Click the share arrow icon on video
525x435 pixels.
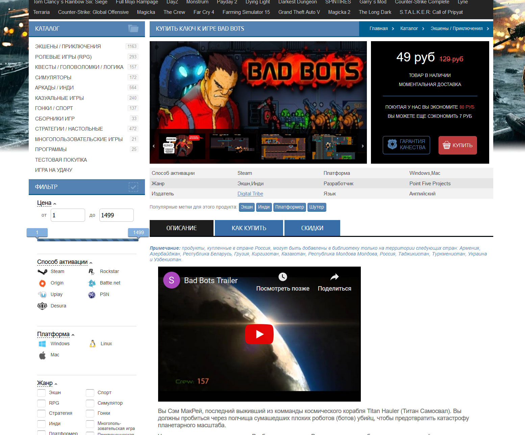tap(334, 277)
